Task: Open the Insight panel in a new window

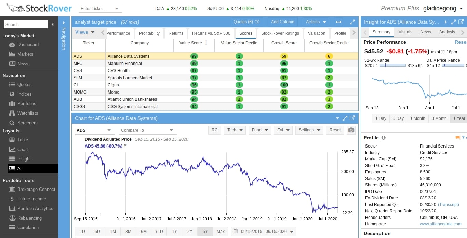Action: pyautogui.click(x=461, y=22)
